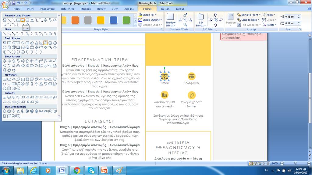The width and height of the screenshot is (312, 175).
Task: Pick the Double Arrow line under Lines
Action: [x=13, y=34]
